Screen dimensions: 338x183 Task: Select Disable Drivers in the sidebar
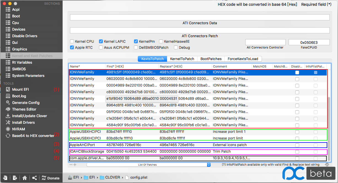[x=25, y=36]
